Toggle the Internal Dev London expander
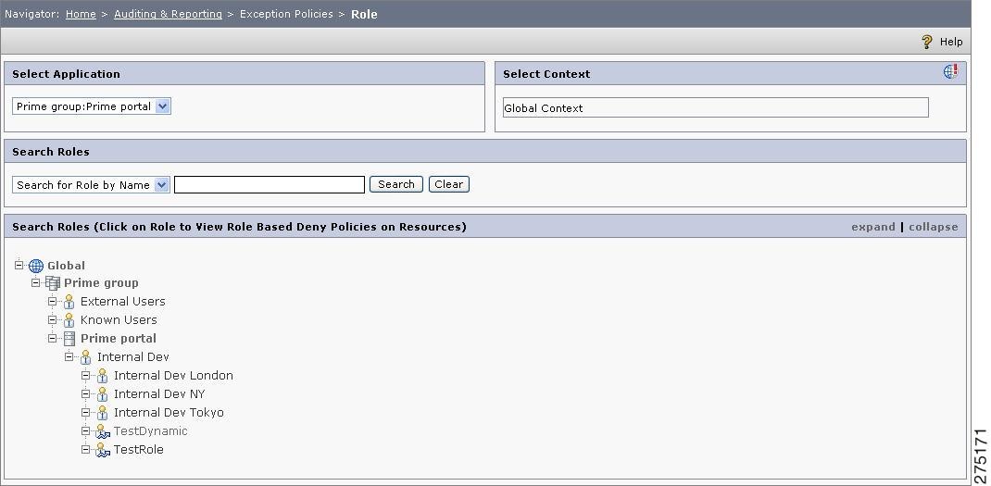The width and height of the screenshot is (991, 486). click(x=86, y=375)
